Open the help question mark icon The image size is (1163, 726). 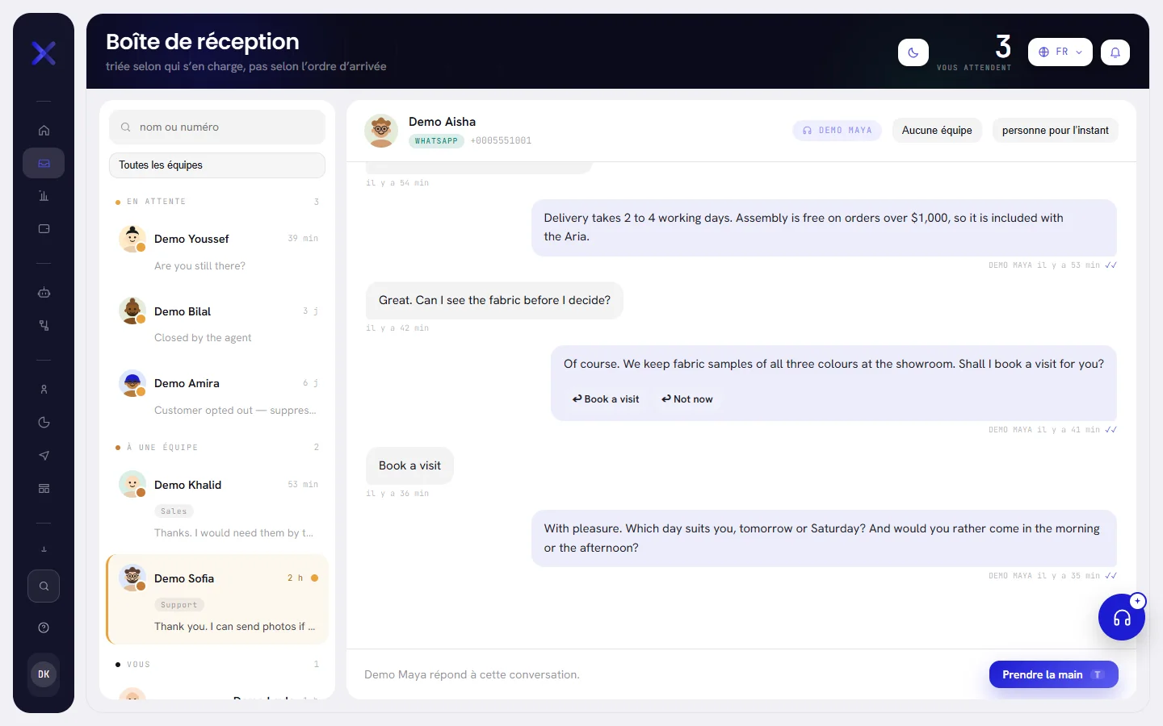44,628
